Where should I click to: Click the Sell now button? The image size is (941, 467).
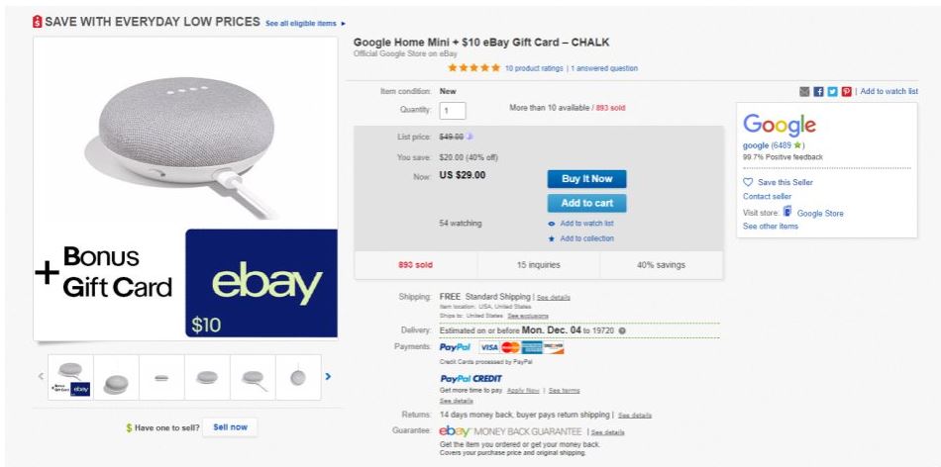pyautogui.click(x=230, y=426)
